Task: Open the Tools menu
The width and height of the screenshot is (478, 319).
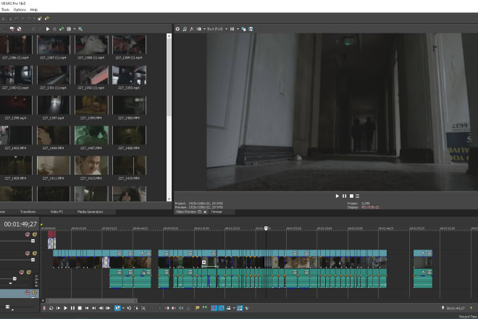Action: 5,9
